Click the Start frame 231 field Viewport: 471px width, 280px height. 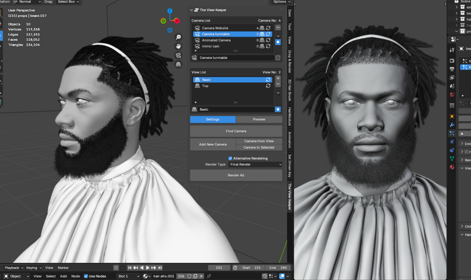tap(252, 268)
